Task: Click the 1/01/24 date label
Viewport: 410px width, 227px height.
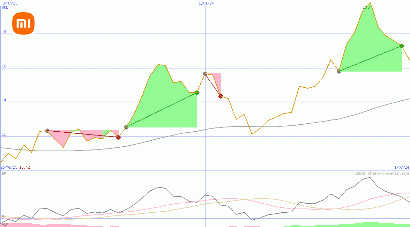Action: 206,3
